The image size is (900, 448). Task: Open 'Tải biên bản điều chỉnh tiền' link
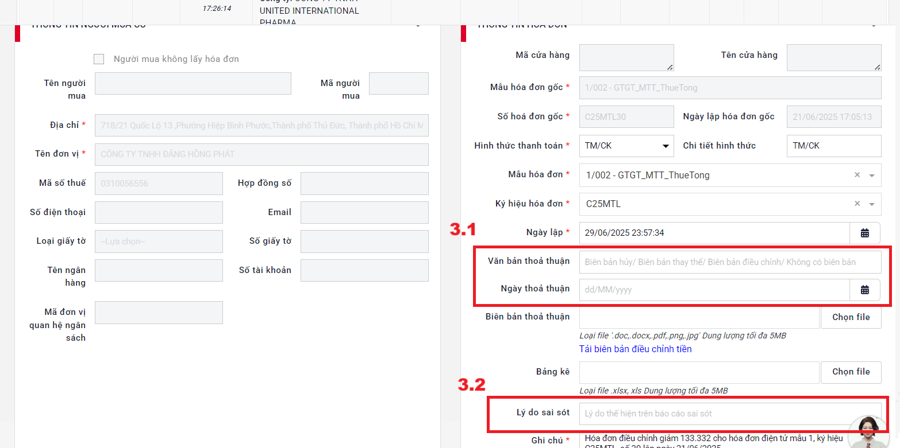[635, 349]
